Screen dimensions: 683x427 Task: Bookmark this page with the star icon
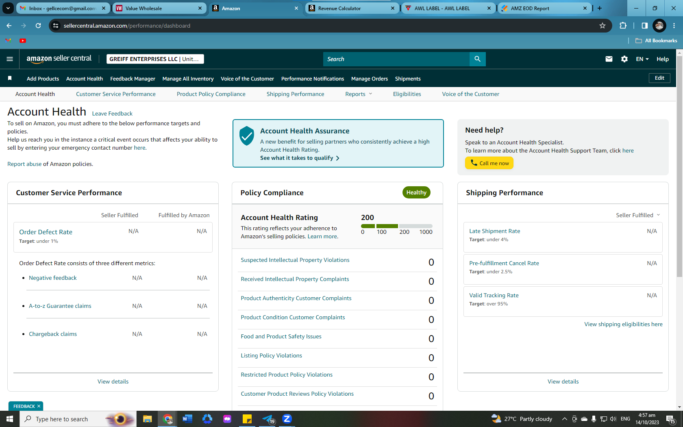(x=603, y=26)
